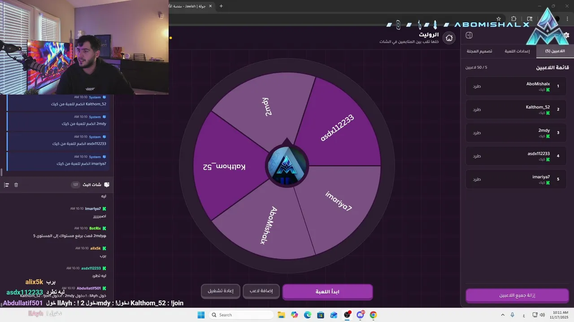Open the home icon beside الروليت title

pos(449,38)
